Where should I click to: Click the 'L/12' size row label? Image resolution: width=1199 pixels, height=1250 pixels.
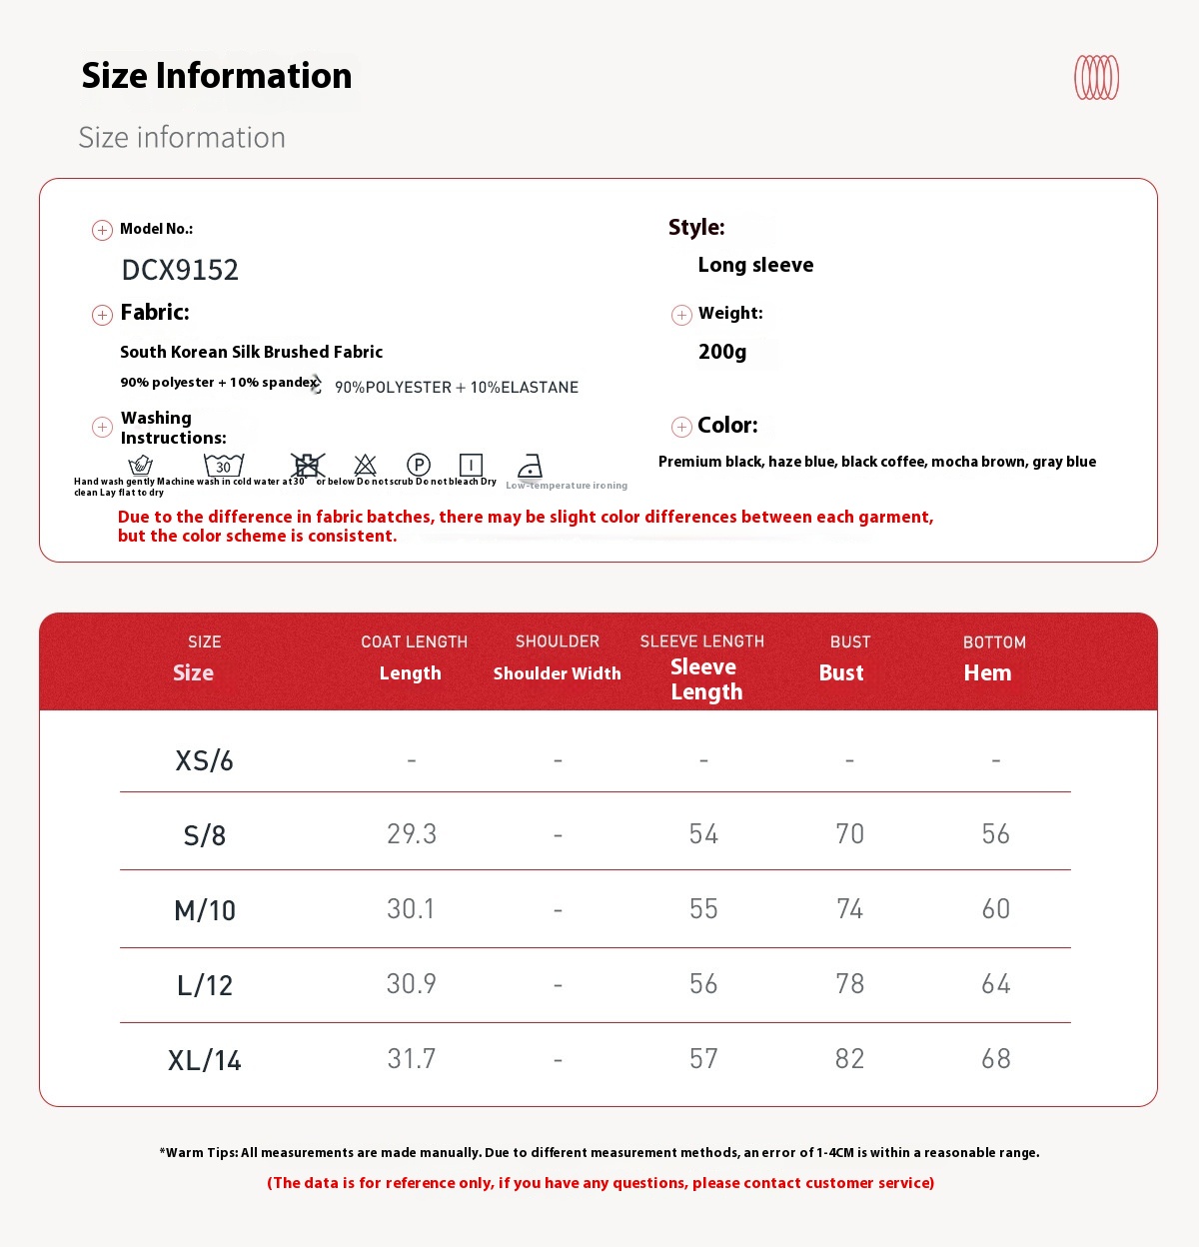click(x=205, y=985)
